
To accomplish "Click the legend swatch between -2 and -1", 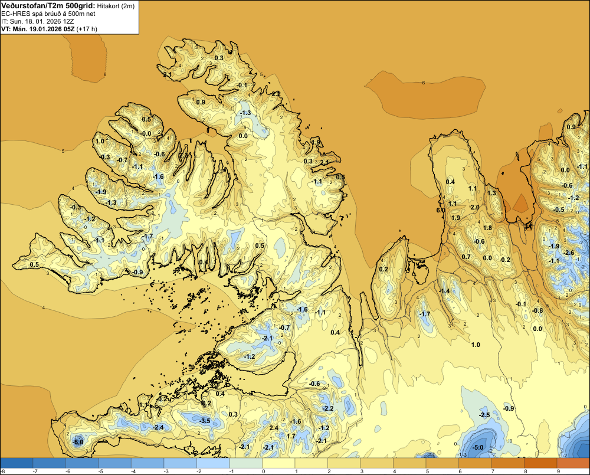I will tap(213, 463).
